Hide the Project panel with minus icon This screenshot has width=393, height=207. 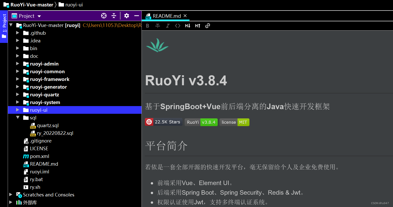point(137,16)
